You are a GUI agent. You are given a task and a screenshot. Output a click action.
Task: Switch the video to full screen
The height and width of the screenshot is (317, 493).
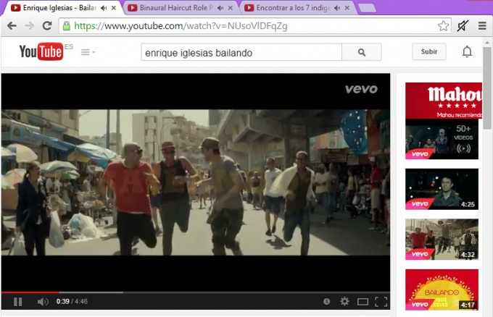(x=381, y=302)
